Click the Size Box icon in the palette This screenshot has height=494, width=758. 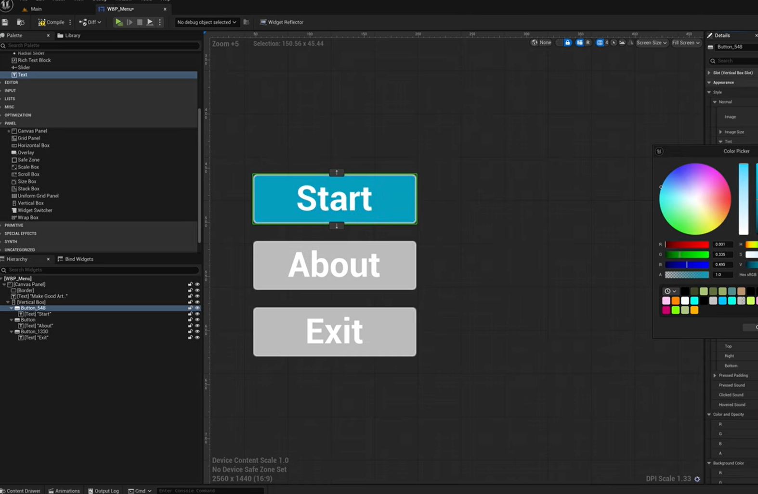[14, 181]
